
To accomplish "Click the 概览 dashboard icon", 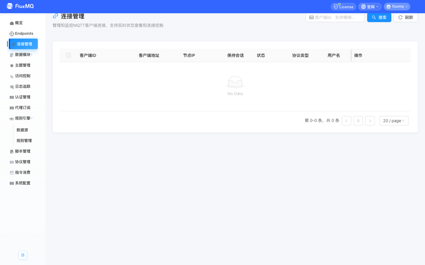I will pos(12,23).
